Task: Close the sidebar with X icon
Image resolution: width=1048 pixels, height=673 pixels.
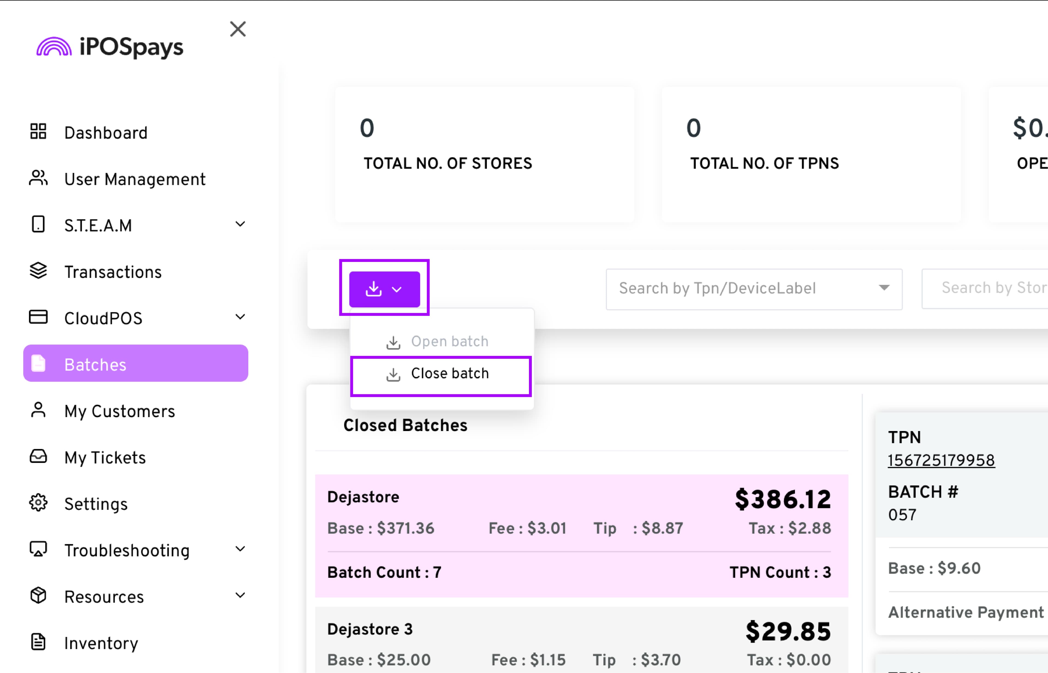Action: pyautogui.click(x=238, y=29)
